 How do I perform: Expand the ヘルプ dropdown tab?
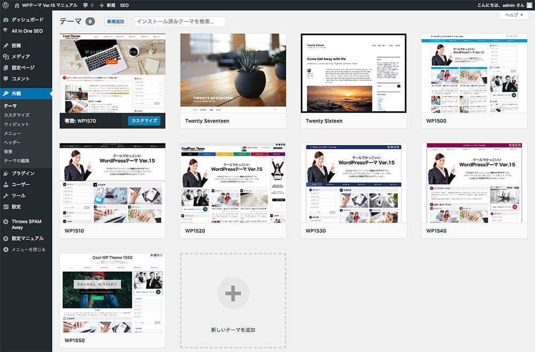click(x=514, y=15)
